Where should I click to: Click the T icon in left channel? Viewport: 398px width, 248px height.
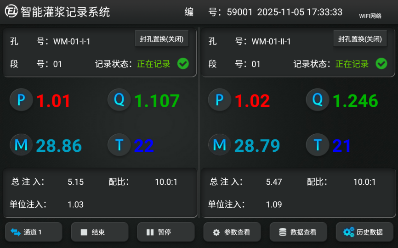click(119, 145)
